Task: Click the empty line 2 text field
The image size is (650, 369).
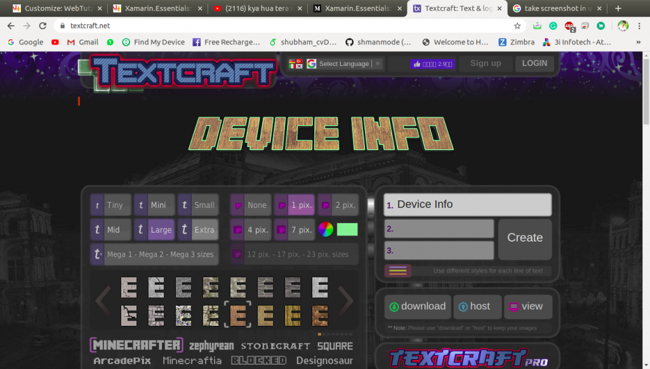Action: pyautogui.click(x=439, y=229)
